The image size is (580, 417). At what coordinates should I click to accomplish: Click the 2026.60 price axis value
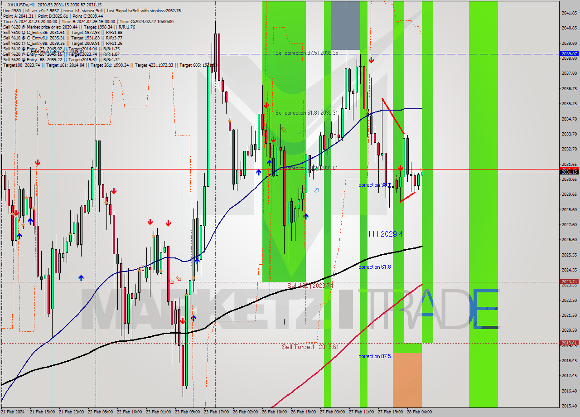click(569, 239)
